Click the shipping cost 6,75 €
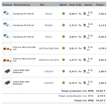The image size is (108, 104). [102, 96]
